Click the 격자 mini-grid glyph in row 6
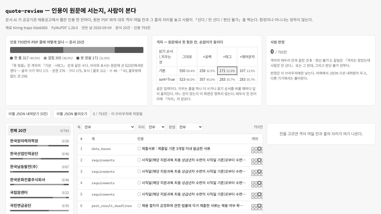Screen dimensions: 381x214 pos(258,207)
